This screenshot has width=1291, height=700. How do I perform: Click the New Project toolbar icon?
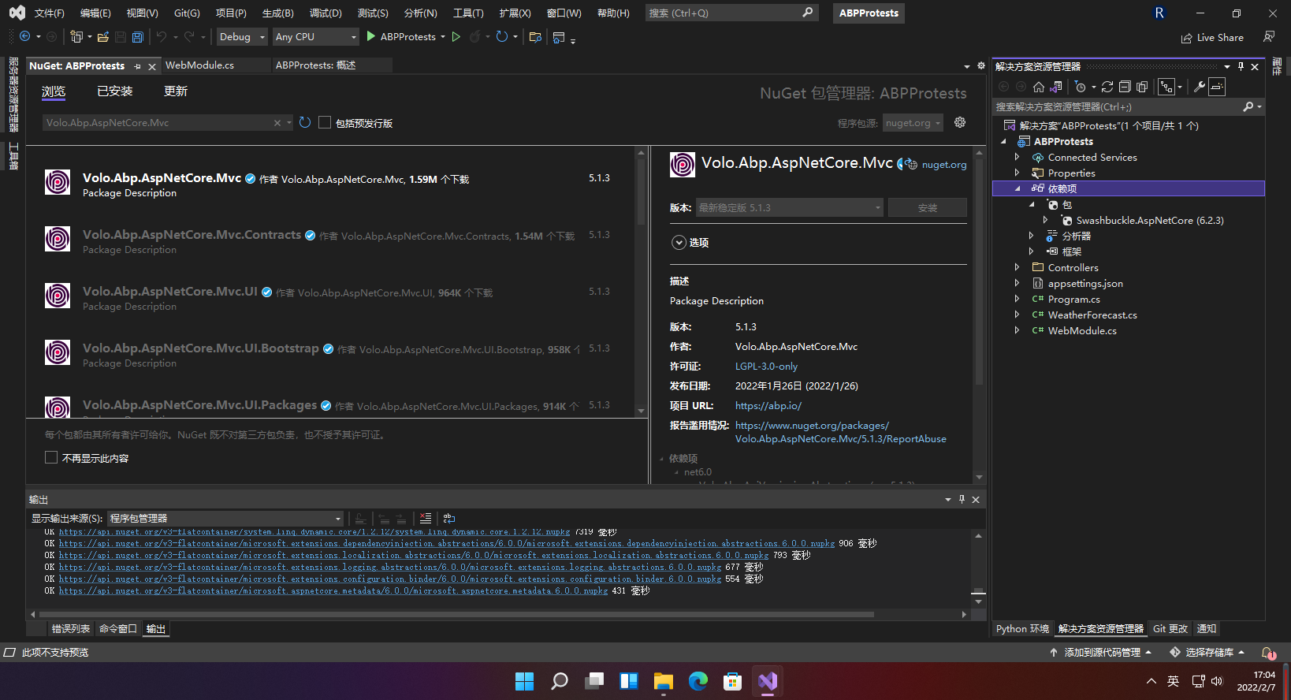[76, 37]
